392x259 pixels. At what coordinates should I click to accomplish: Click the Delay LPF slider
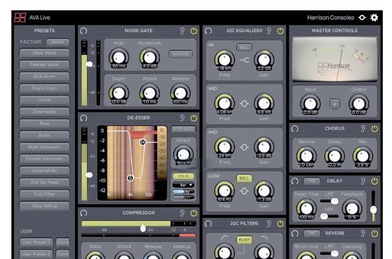(x=329, y=201)
